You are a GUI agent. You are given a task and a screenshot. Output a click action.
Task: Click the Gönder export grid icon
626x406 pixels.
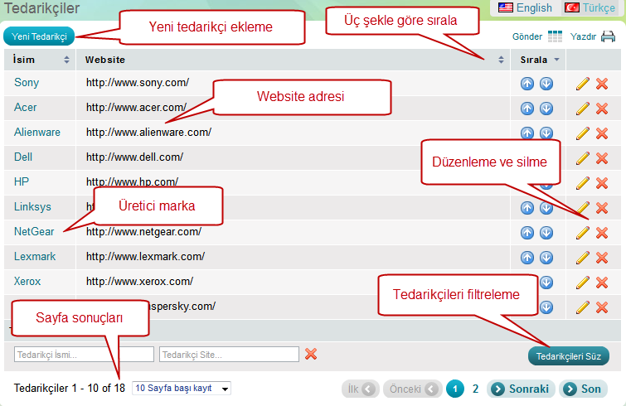[555, 36]
